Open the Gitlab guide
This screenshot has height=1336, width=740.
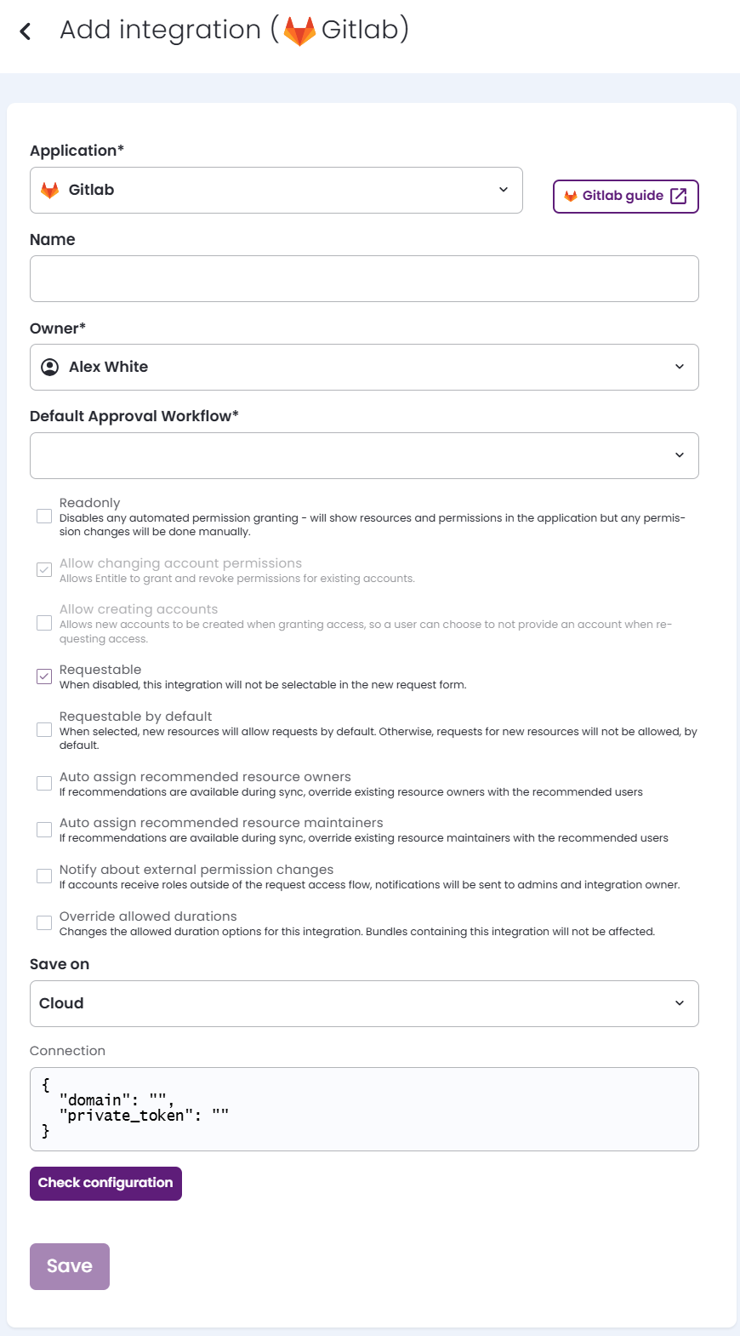pos(625,196)
